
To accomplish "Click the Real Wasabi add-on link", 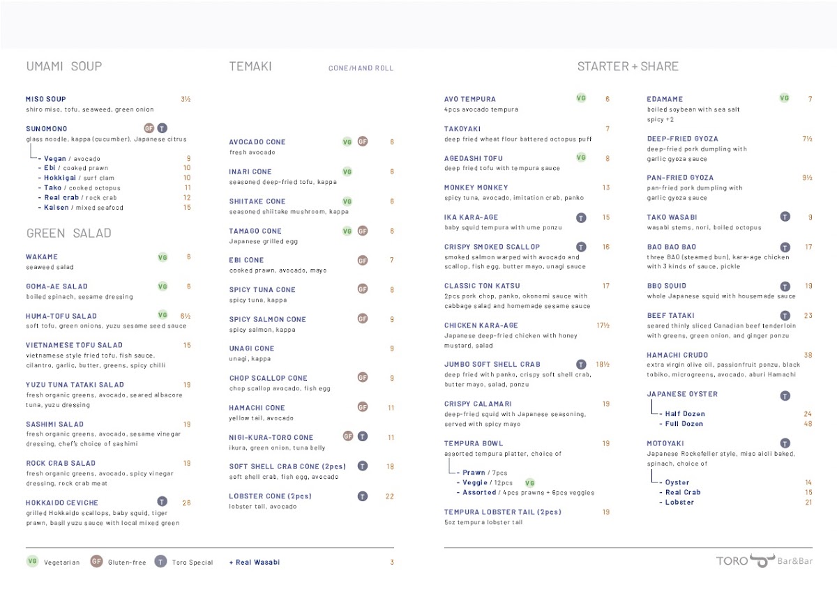I will click(255, 563).
